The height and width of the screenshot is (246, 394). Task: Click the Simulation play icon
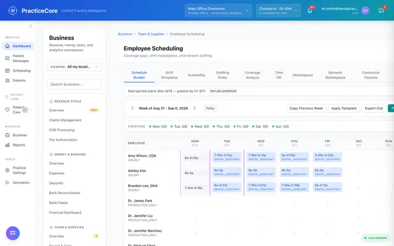7,183
